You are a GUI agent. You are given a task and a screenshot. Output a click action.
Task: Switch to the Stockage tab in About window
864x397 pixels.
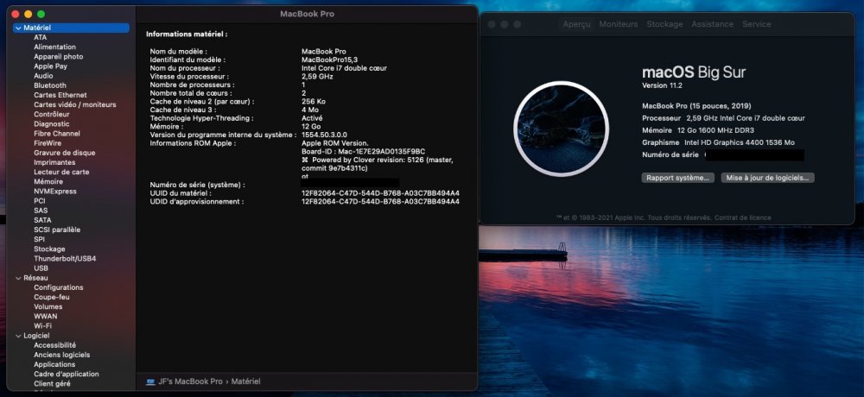[664, 24]
